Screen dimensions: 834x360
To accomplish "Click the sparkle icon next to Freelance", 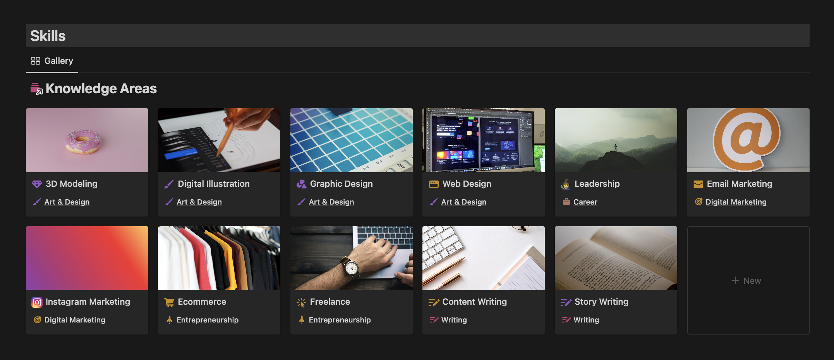I will (x=301, y=302).
